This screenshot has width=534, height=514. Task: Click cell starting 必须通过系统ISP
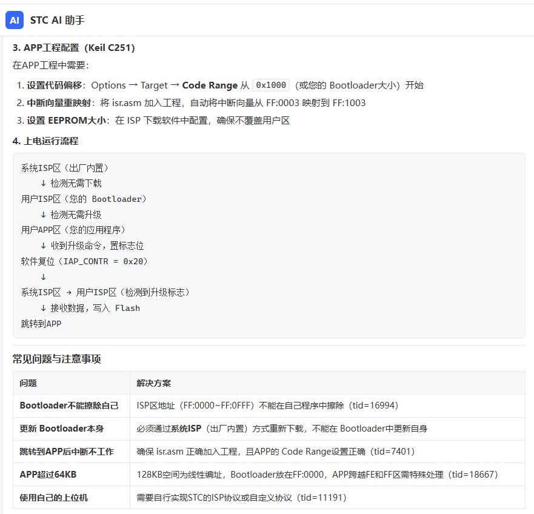pyautogui.click(x=327, y=429)
